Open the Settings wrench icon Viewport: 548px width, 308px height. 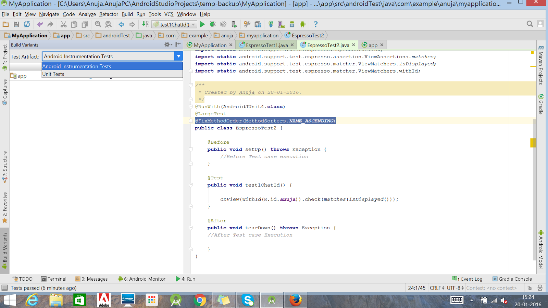point(247,24)
